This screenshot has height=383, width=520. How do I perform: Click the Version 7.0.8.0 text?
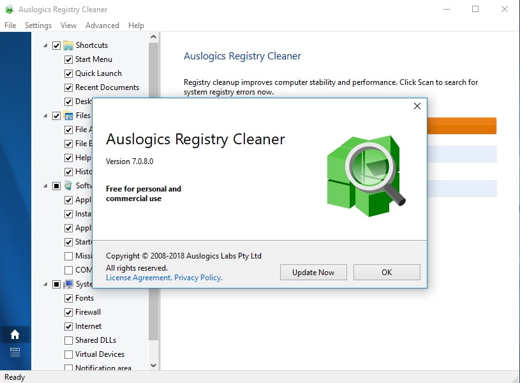tap(130, 161)
